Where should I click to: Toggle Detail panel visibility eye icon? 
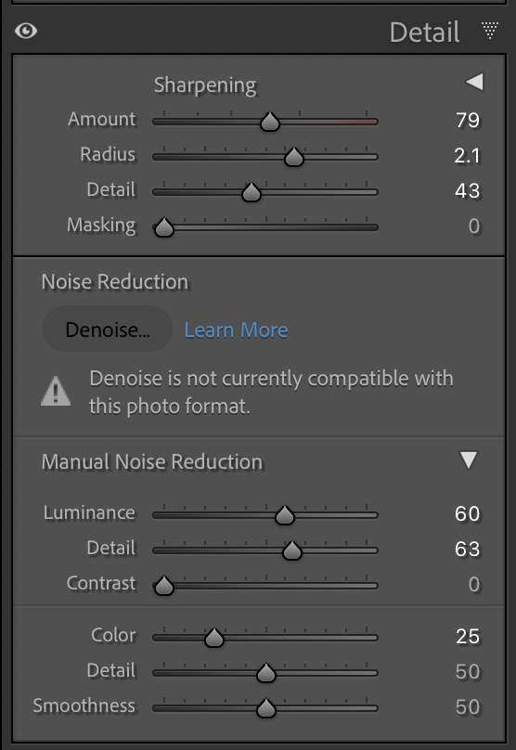(x=26, y=31)
